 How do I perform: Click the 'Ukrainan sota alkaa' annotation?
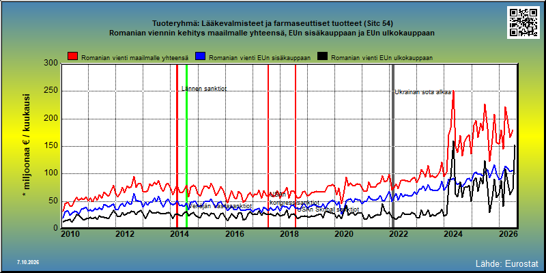(x=422, y=92)
